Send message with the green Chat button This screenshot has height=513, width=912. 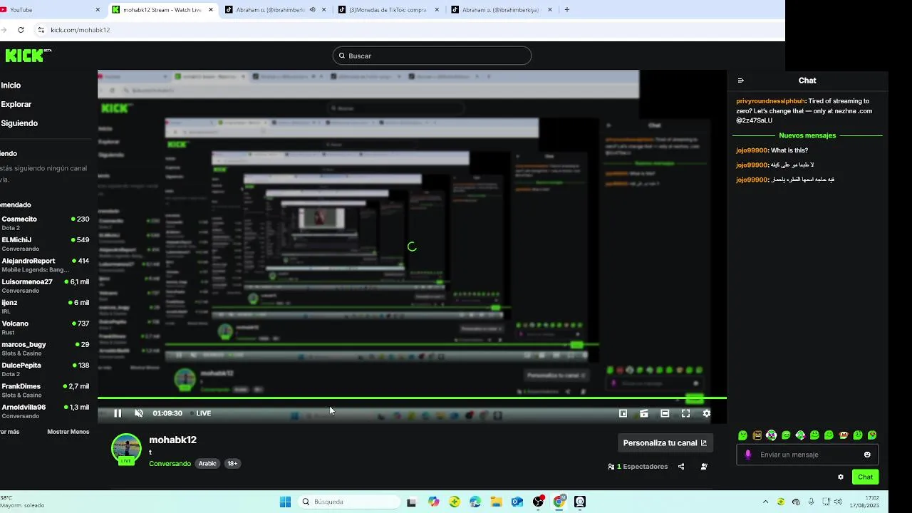point(865,477)
